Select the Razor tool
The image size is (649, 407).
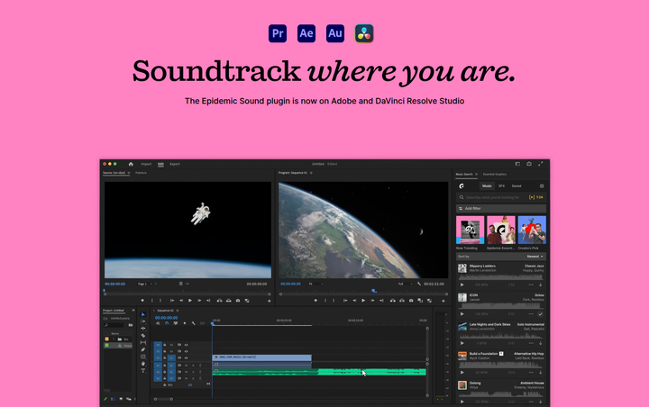pyautogui.click(x=143, y=336)
